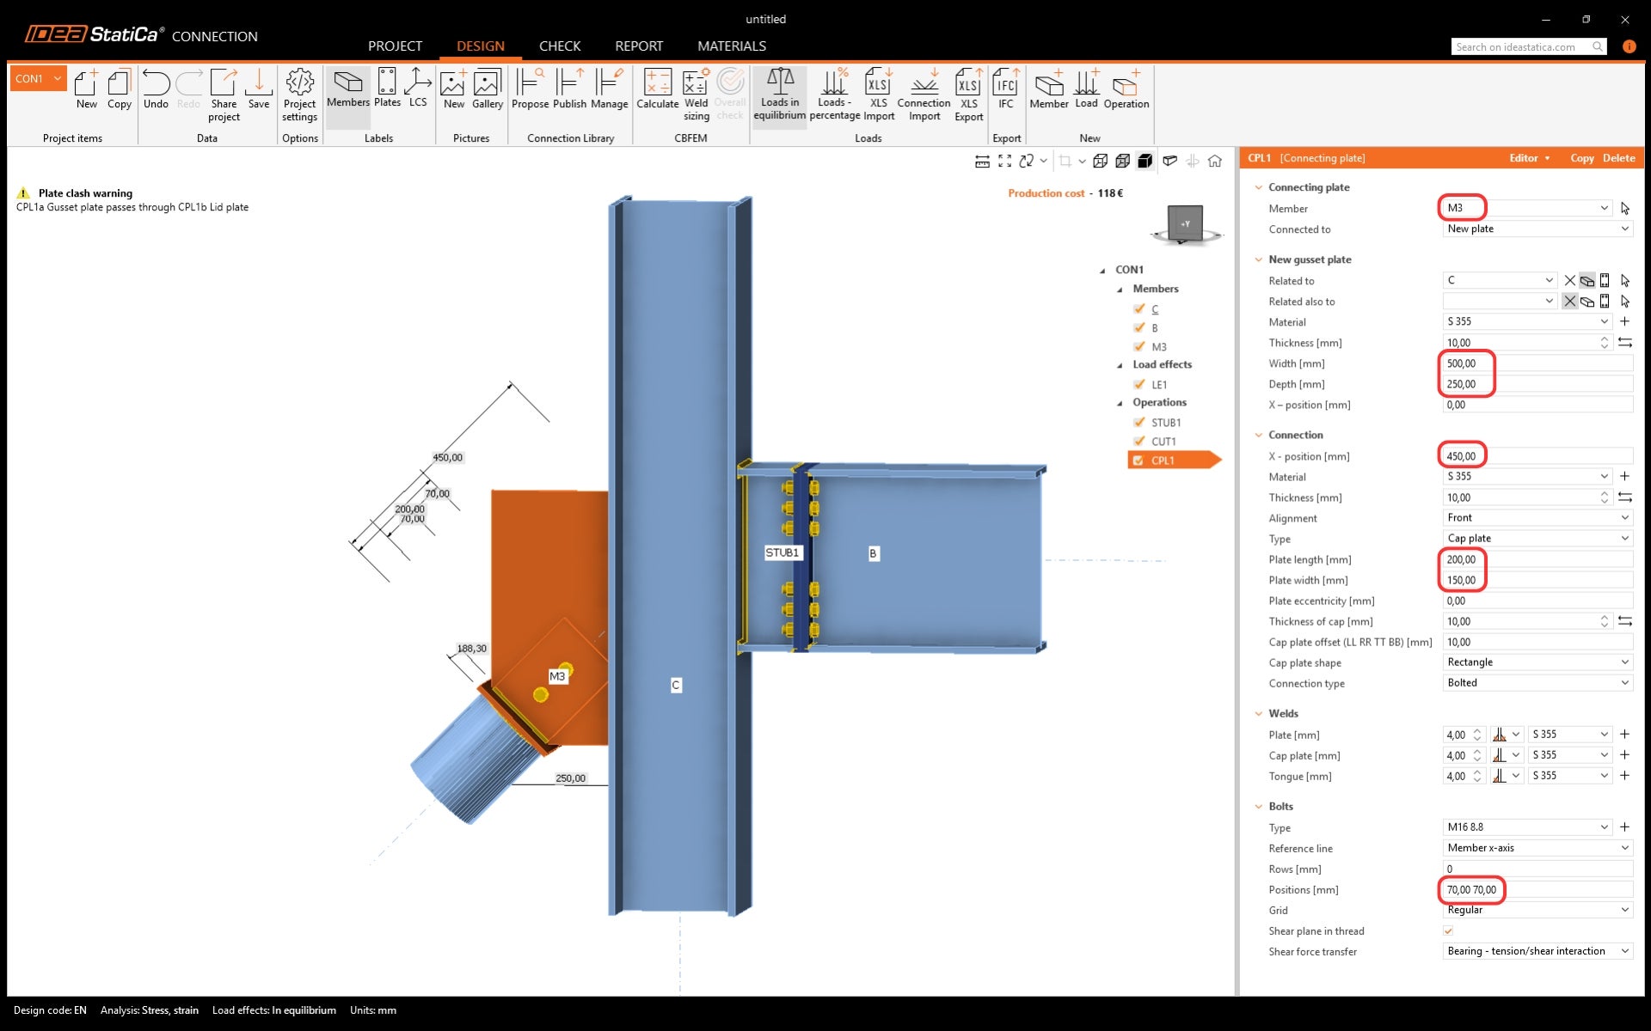Screen dimensions: 1651x1031
Task: Toggle the M3 member checkbox in tree
Action: (x=1139, y=346)
